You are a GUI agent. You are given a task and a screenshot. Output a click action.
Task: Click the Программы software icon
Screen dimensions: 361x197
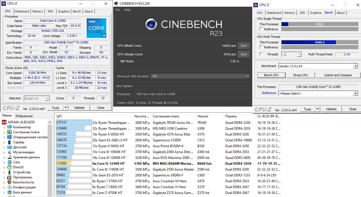click(9, 177)
